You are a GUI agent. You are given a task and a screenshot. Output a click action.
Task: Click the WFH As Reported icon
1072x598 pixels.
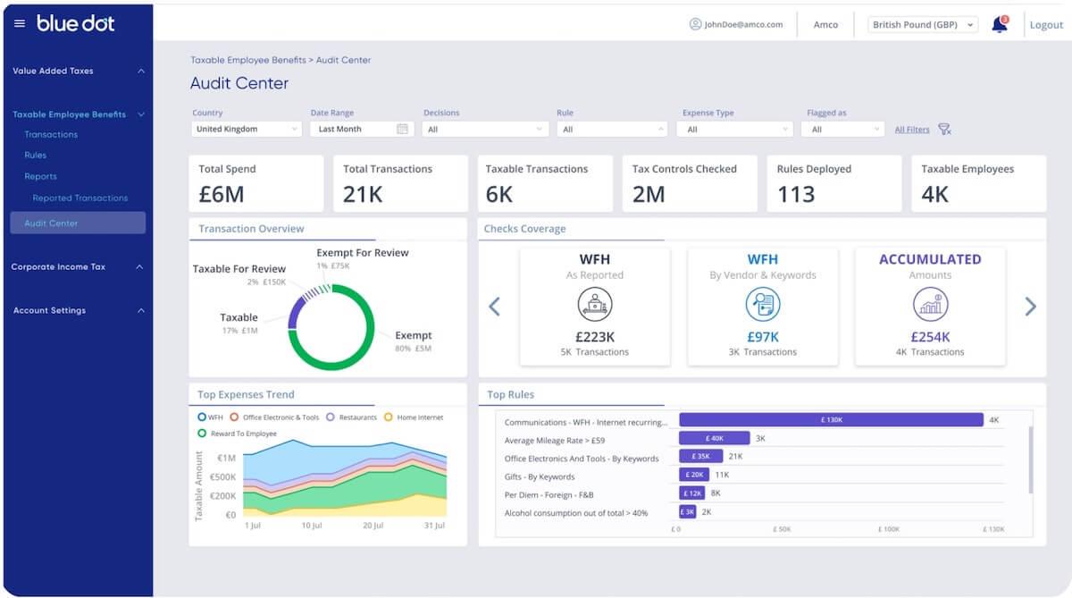[594, 305]
